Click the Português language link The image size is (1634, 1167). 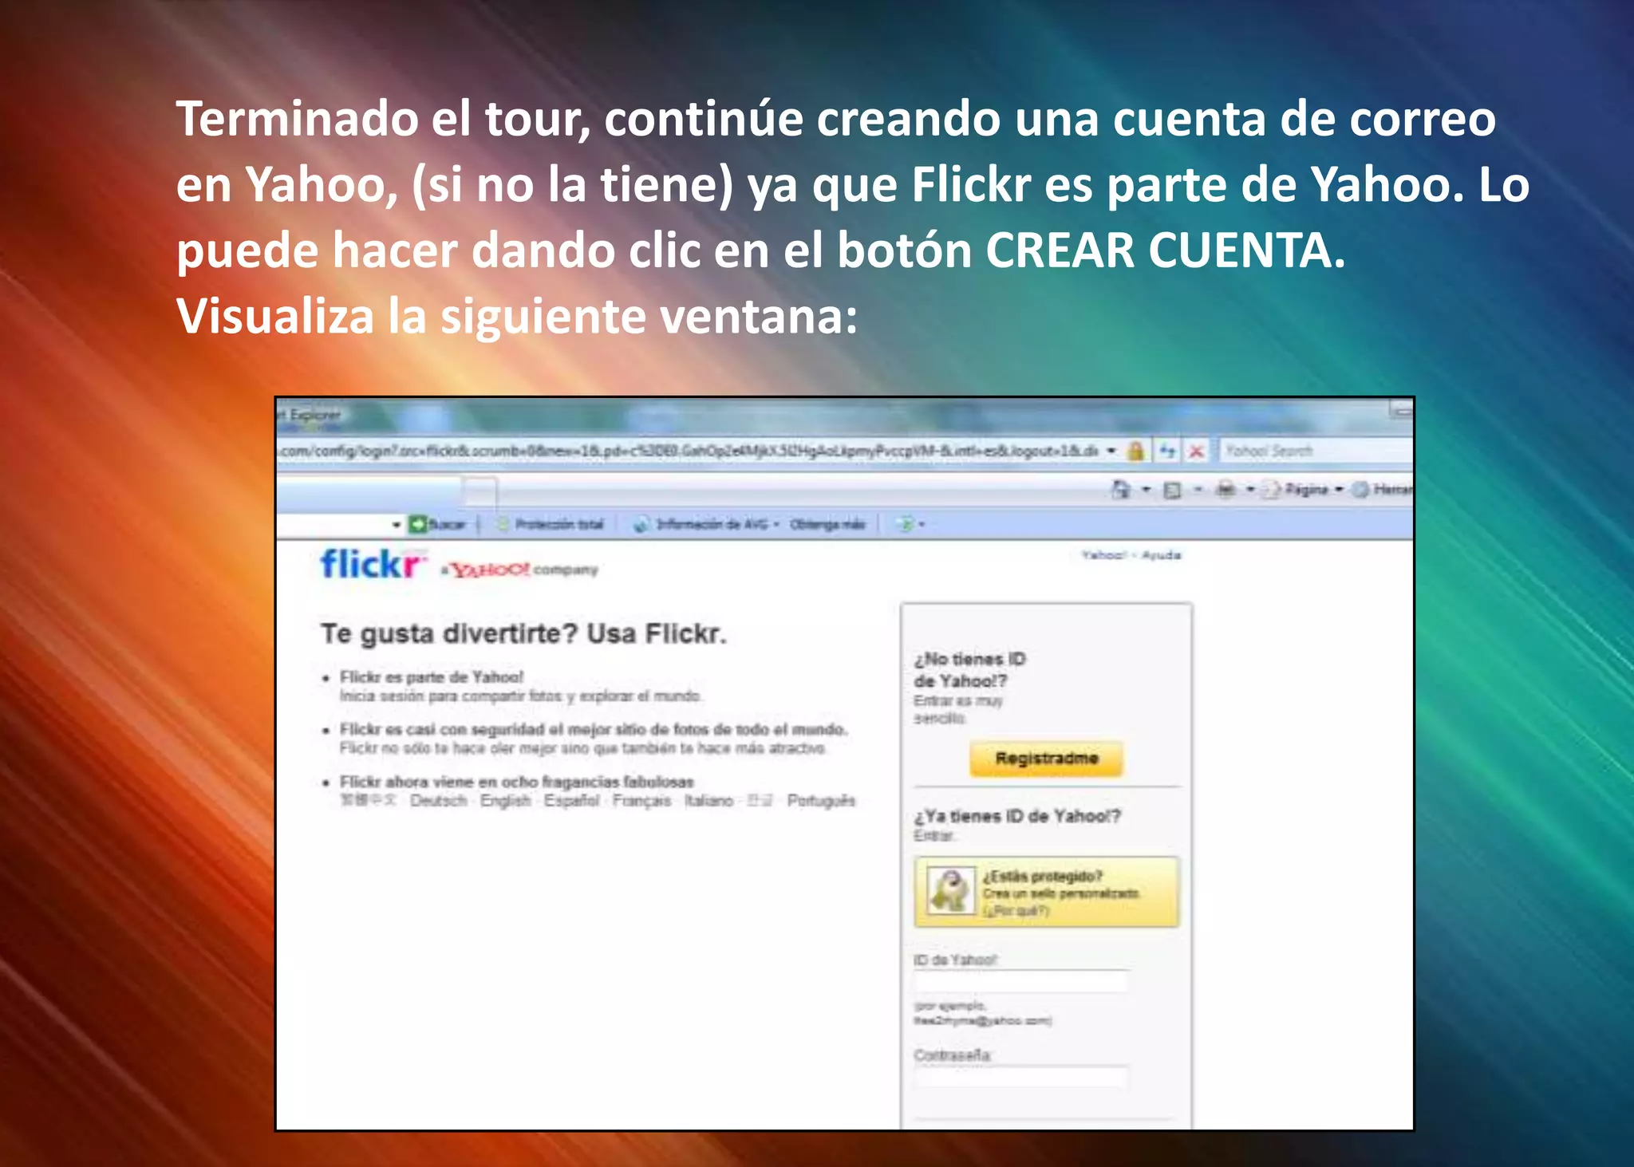pyautogui.click(x=821, y=800)
